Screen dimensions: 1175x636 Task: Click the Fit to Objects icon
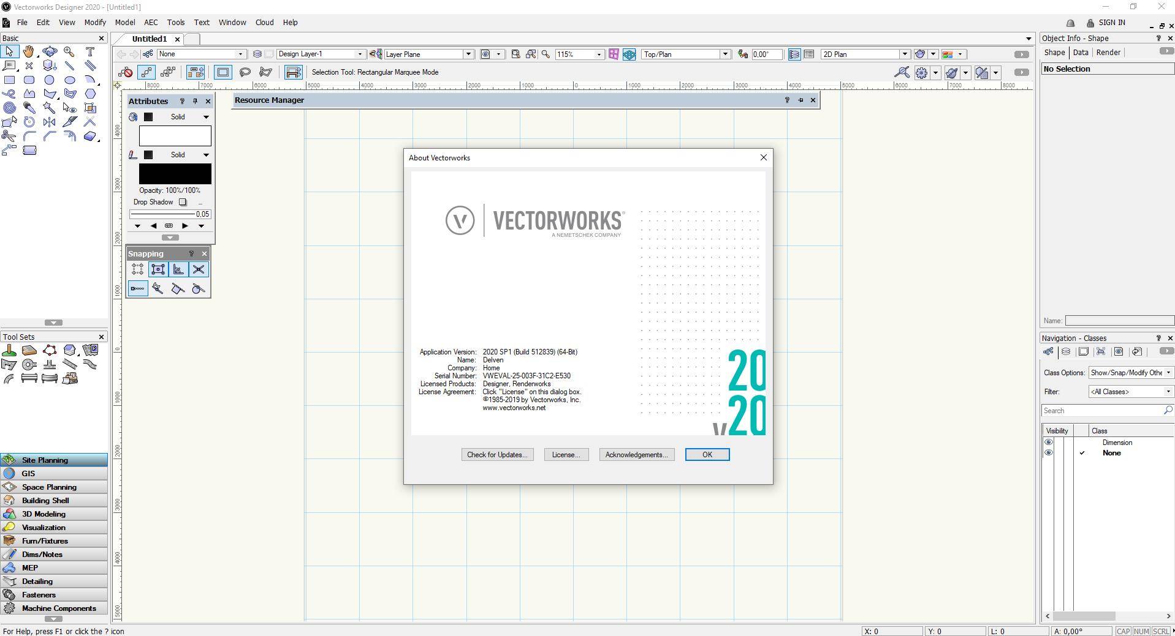[x=531, y=54]
